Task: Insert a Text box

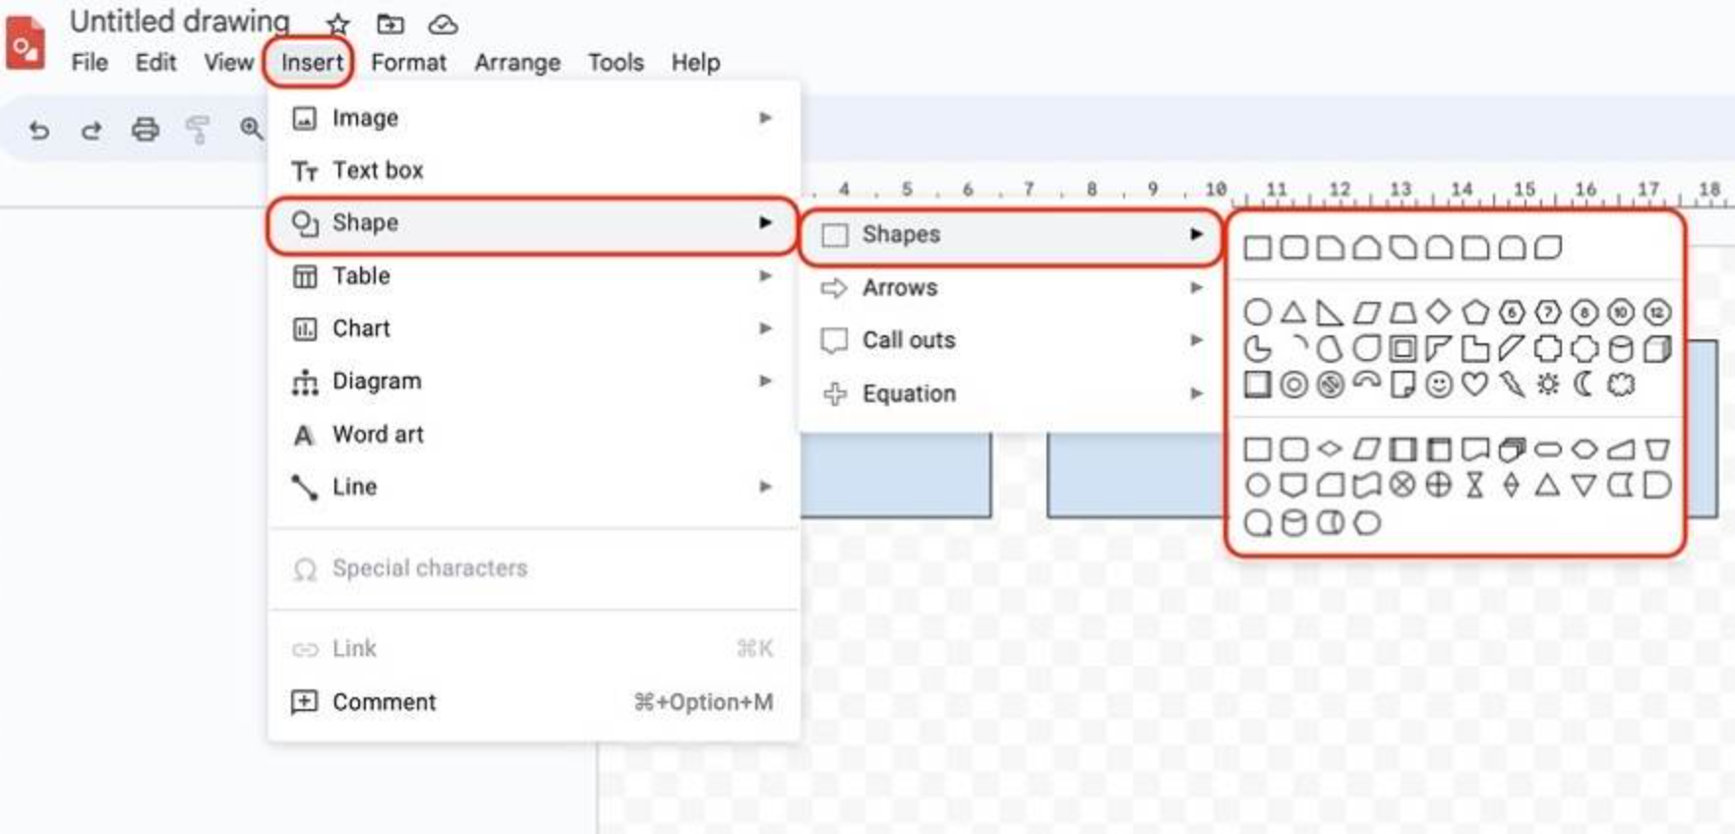Action: (x=378, y=169)
